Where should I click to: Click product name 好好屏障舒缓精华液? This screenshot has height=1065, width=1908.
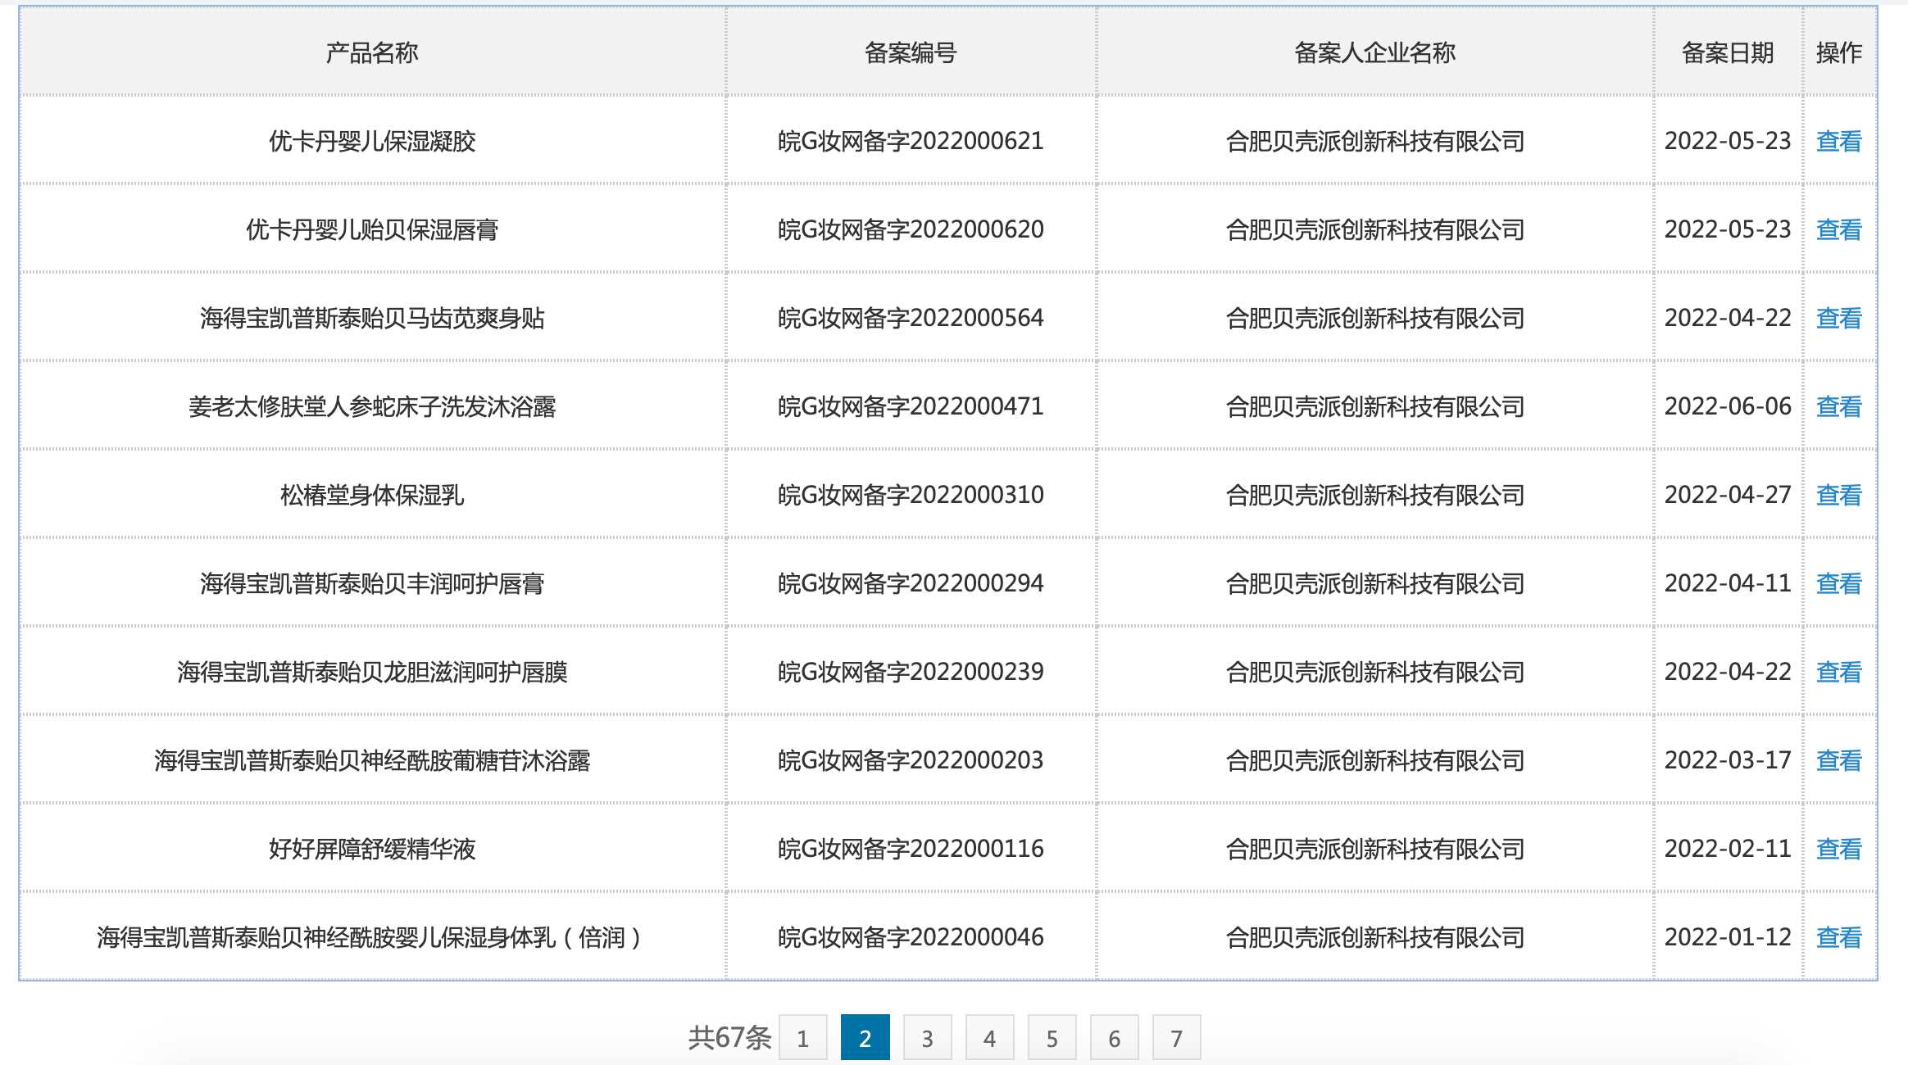click(x=372, y=849)
